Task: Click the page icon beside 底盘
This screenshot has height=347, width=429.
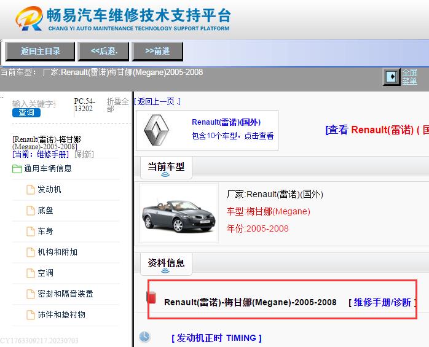Action: pos(30,210)
